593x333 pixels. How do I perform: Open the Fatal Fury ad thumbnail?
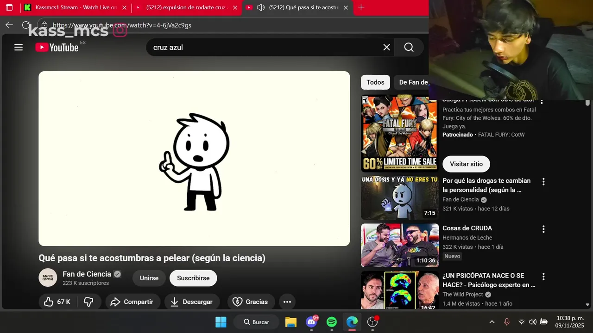coord(400,133)
